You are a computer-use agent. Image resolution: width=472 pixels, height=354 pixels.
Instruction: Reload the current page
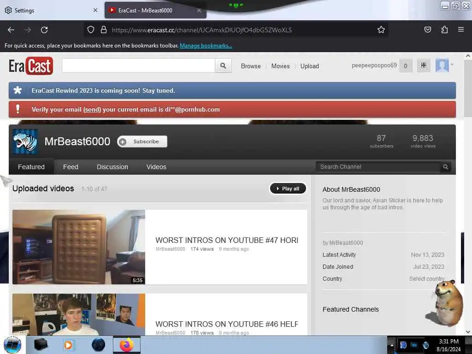(x=44, y=30)
